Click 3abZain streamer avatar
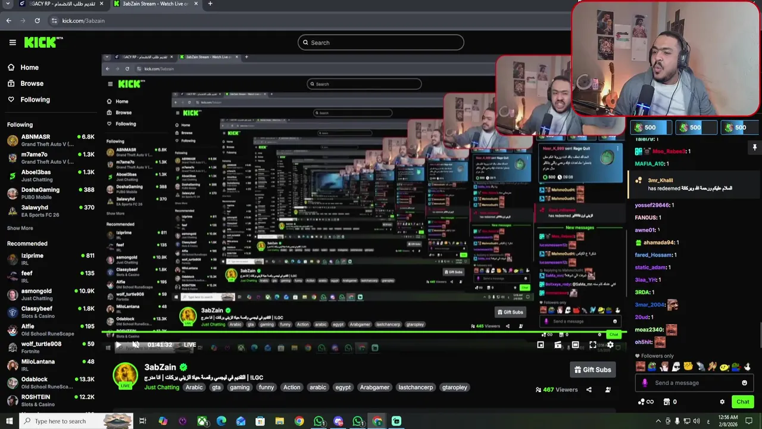Image resolution: width=762 pixels, height=429 pixels. pyautogui.click(x=126, y=375)
